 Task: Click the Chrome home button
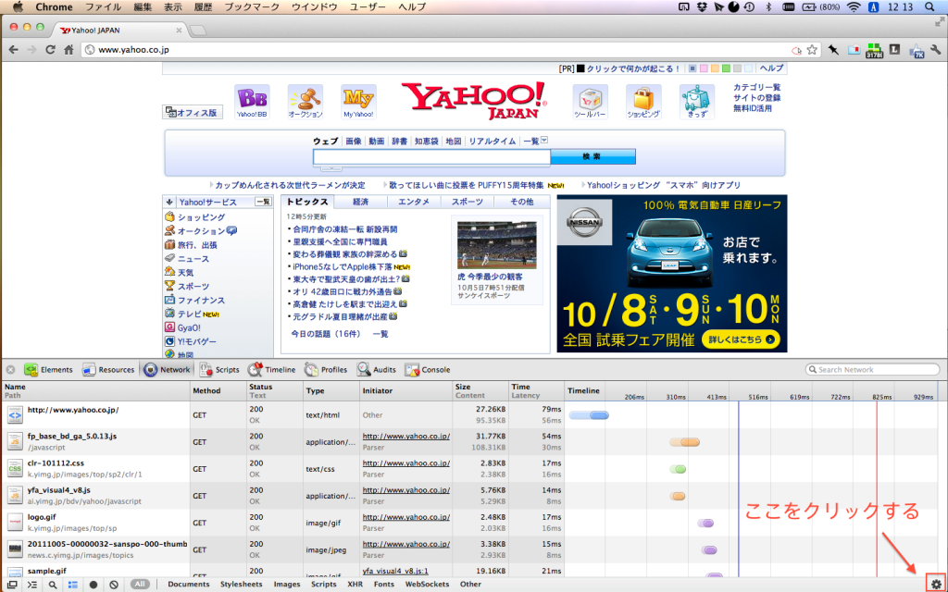pos(69,50)
